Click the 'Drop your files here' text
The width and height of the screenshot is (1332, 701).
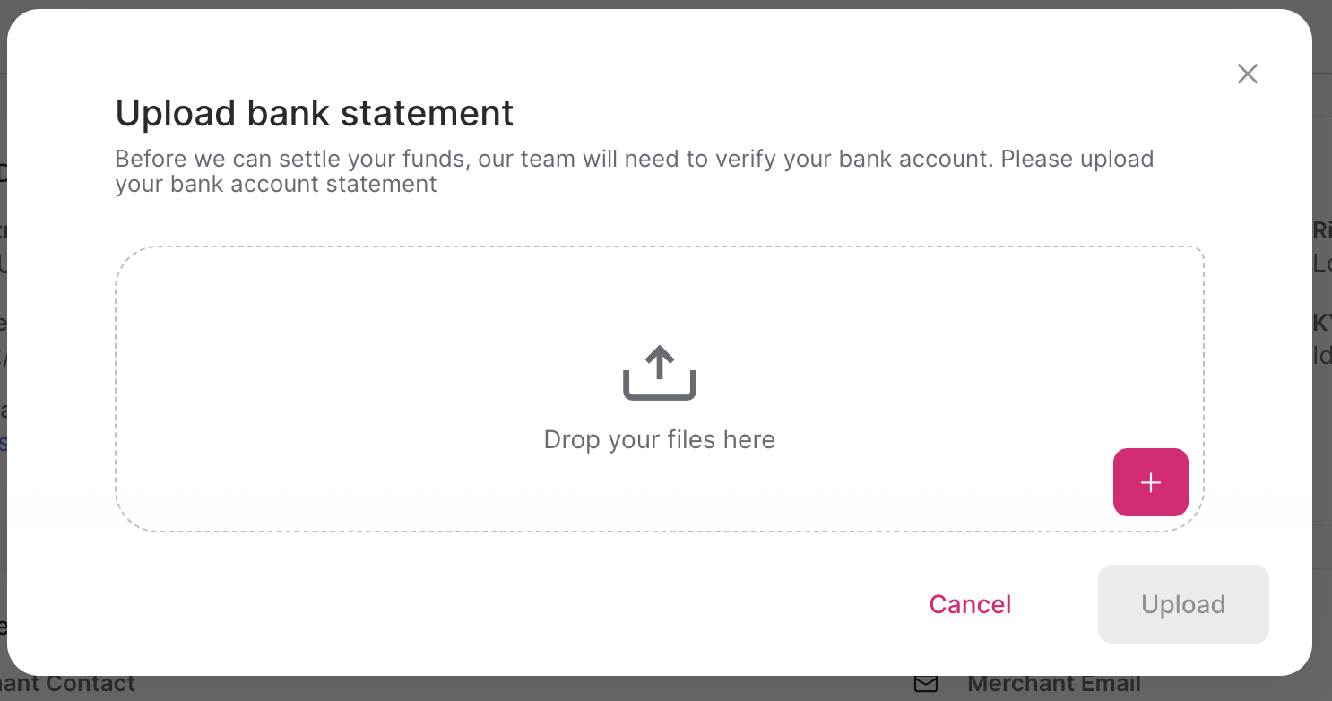(x=659, y=439)
